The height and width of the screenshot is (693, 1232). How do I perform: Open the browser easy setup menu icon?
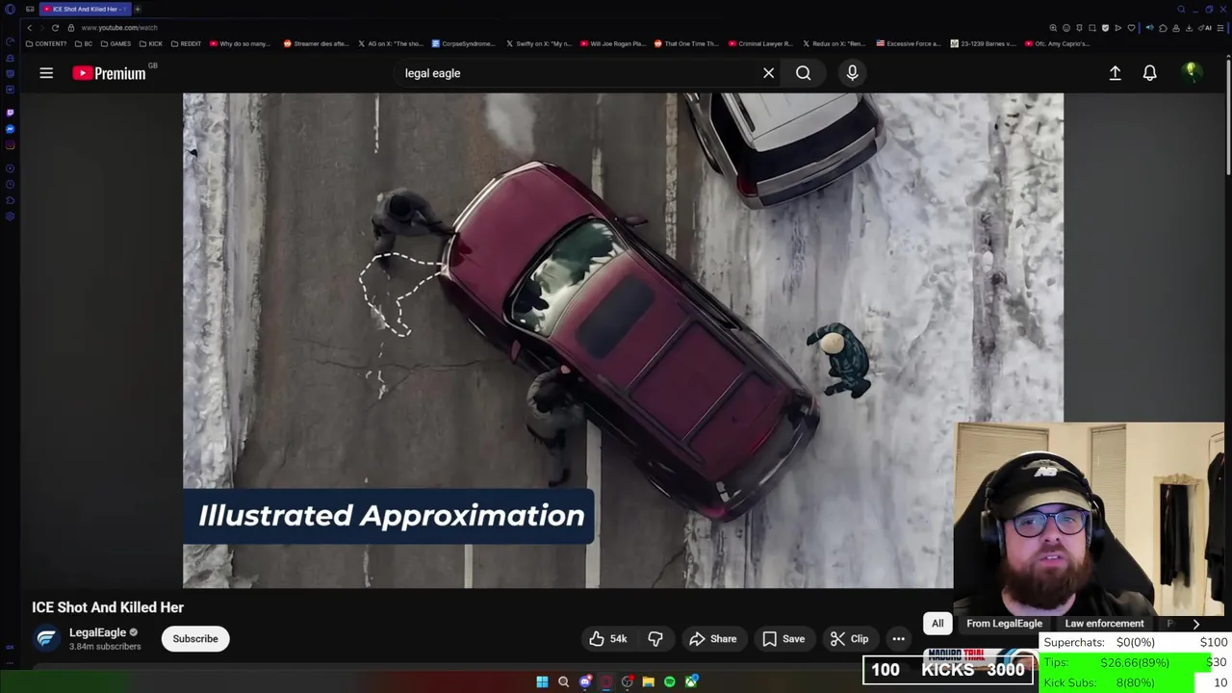click(1219, 28)
